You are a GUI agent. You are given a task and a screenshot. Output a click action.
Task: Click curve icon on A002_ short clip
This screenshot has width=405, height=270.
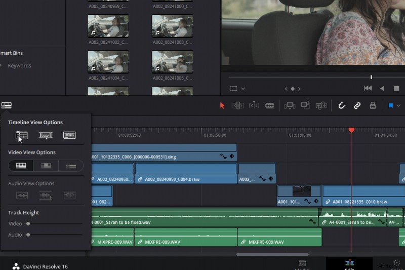pyautogui.click(x=262, y=178)
